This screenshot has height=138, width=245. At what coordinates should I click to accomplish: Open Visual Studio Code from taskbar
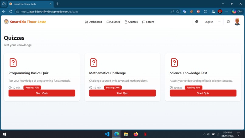point(107,134)
